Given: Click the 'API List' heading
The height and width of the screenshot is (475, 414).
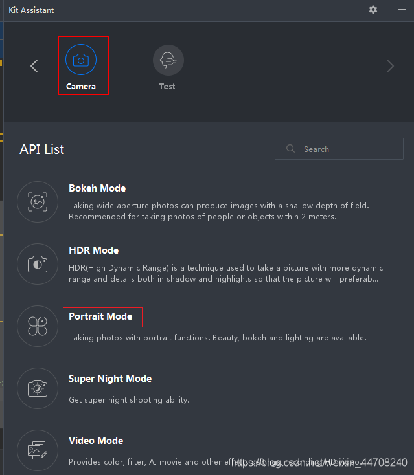Looking at the screenshot, I should 42,149.
